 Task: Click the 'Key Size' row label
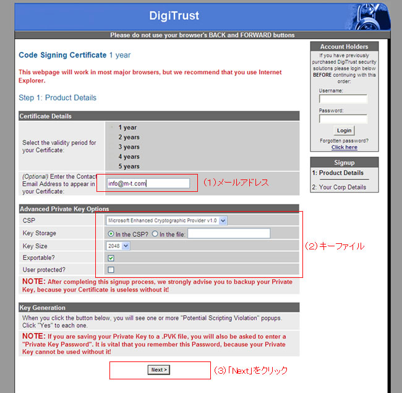point(35,246)
